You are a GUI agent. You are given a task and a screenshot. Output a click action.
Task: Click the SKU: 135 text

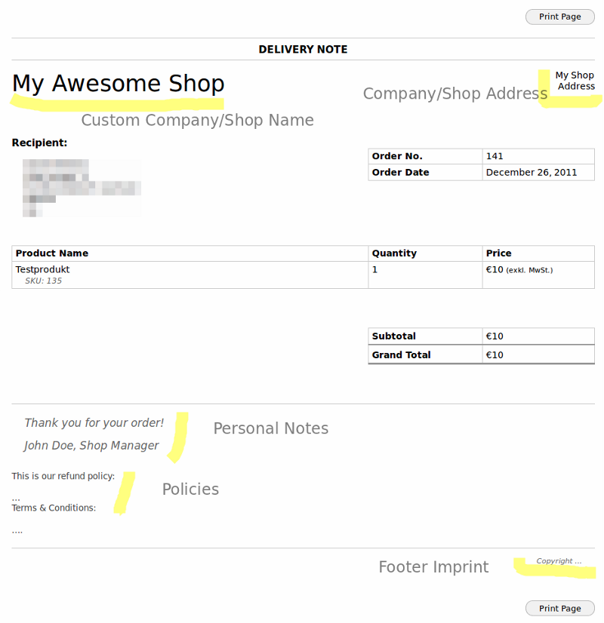pyautogui.click(x=43, y=281)
